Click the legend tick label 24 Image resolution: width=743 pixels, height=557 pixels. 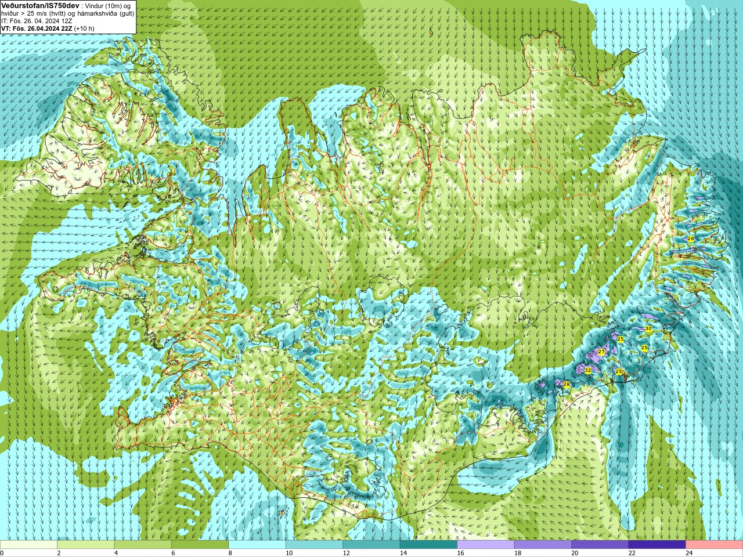[x=688, y=553]
